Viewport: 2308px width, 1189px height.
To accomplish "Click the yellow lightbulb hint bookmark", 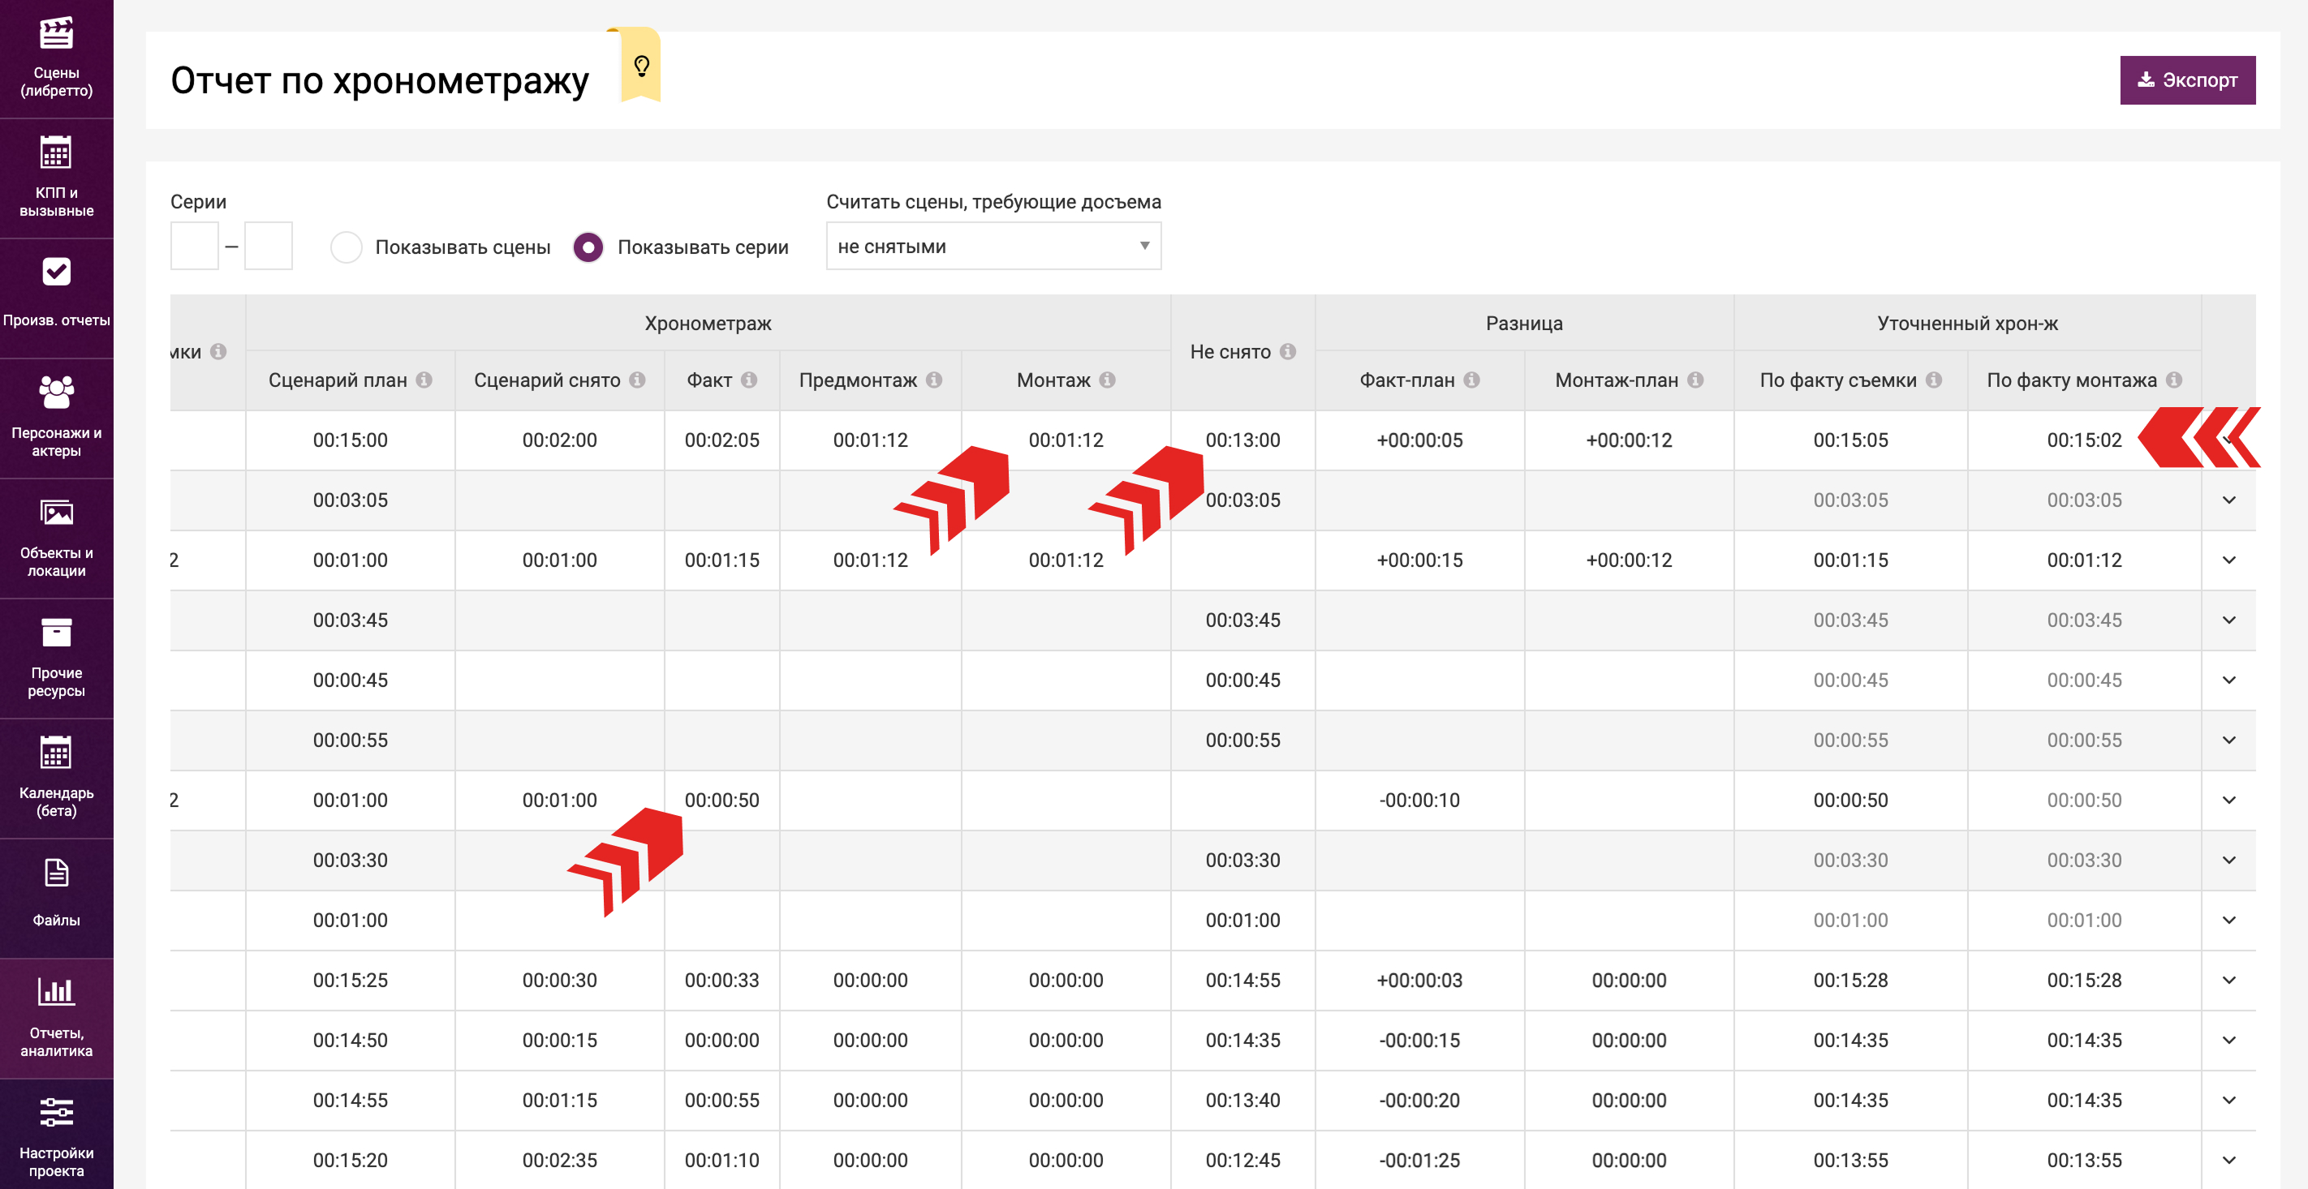I will click(x=641, y=67).
